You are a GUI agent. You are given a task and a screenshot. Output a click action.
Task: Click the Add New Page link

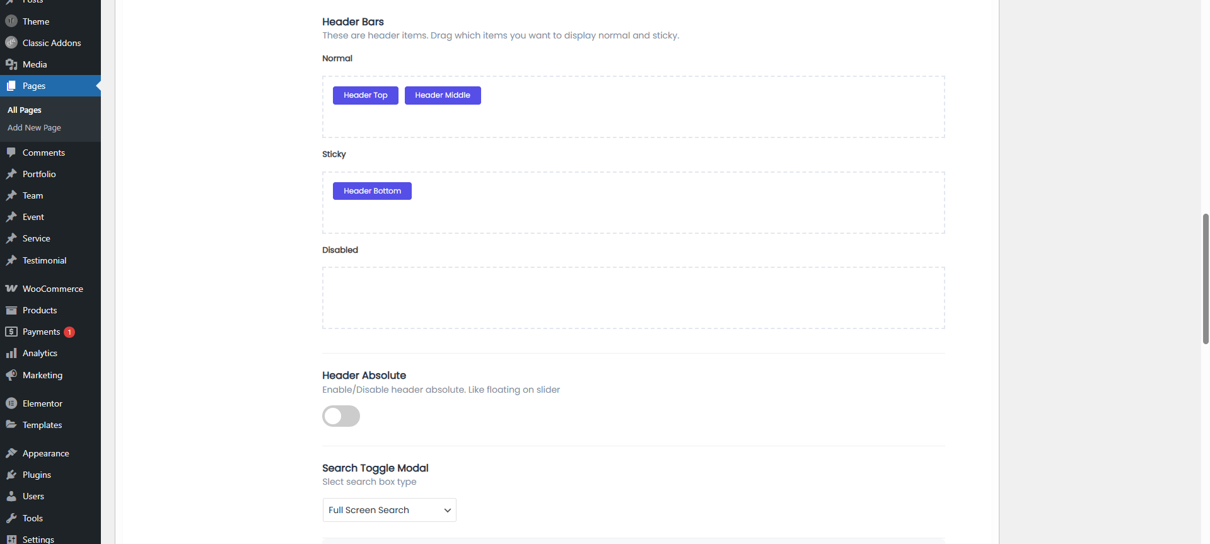34,127
